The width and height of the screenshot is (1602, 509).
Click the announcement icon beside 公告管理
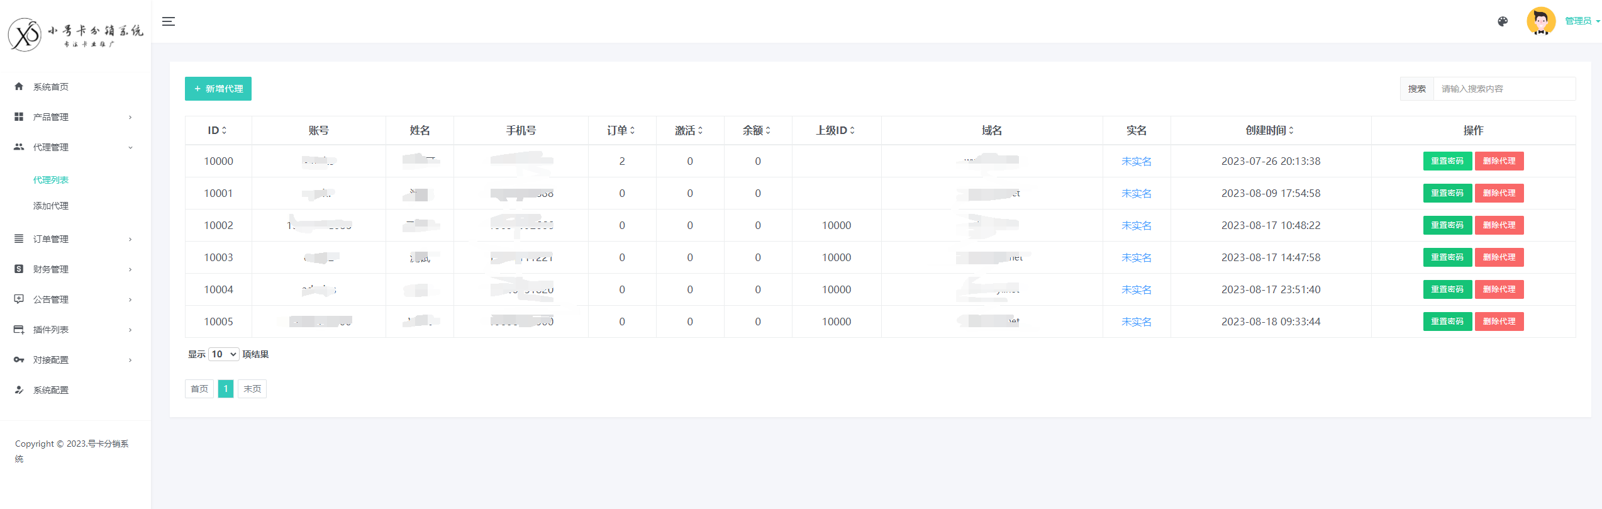coord(19,299)
